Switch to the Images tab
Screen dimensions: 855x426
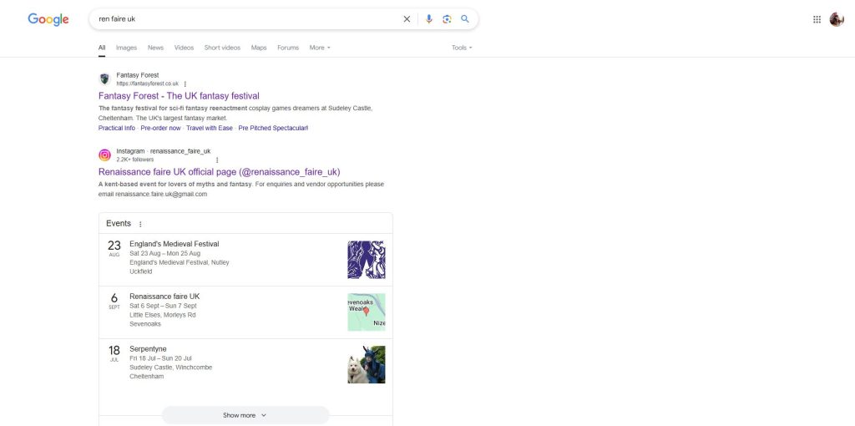point(126,48)
